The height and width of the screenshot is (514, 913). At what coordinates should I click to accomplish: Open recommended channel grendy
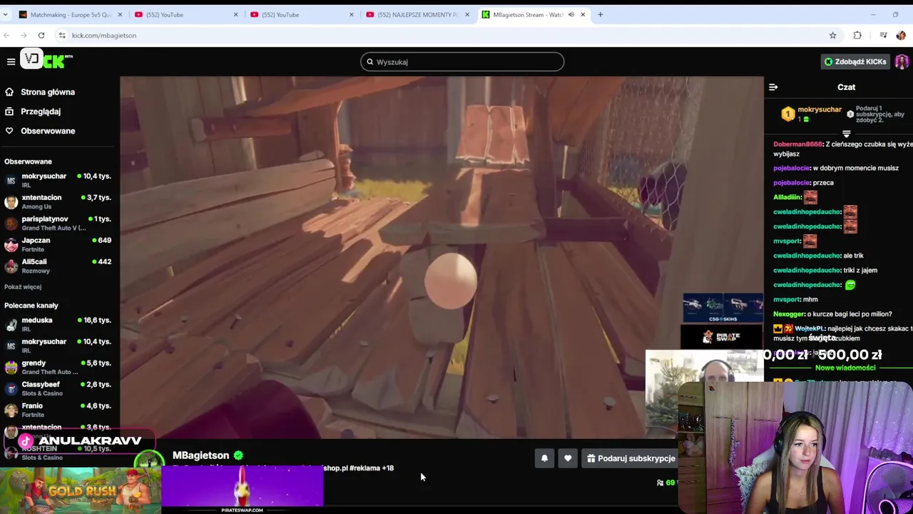(x=58, y=367)
